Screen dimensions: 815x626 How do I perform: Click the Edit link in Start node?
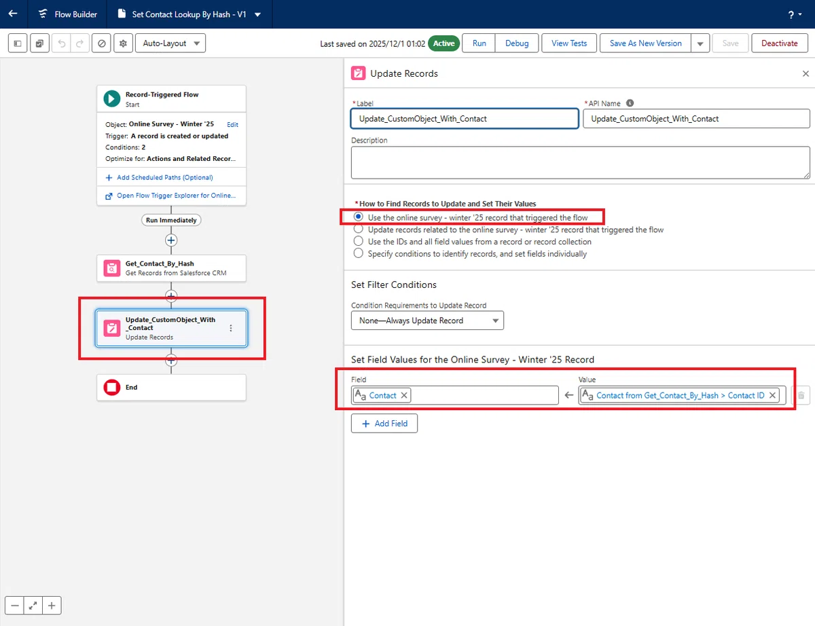232,125
